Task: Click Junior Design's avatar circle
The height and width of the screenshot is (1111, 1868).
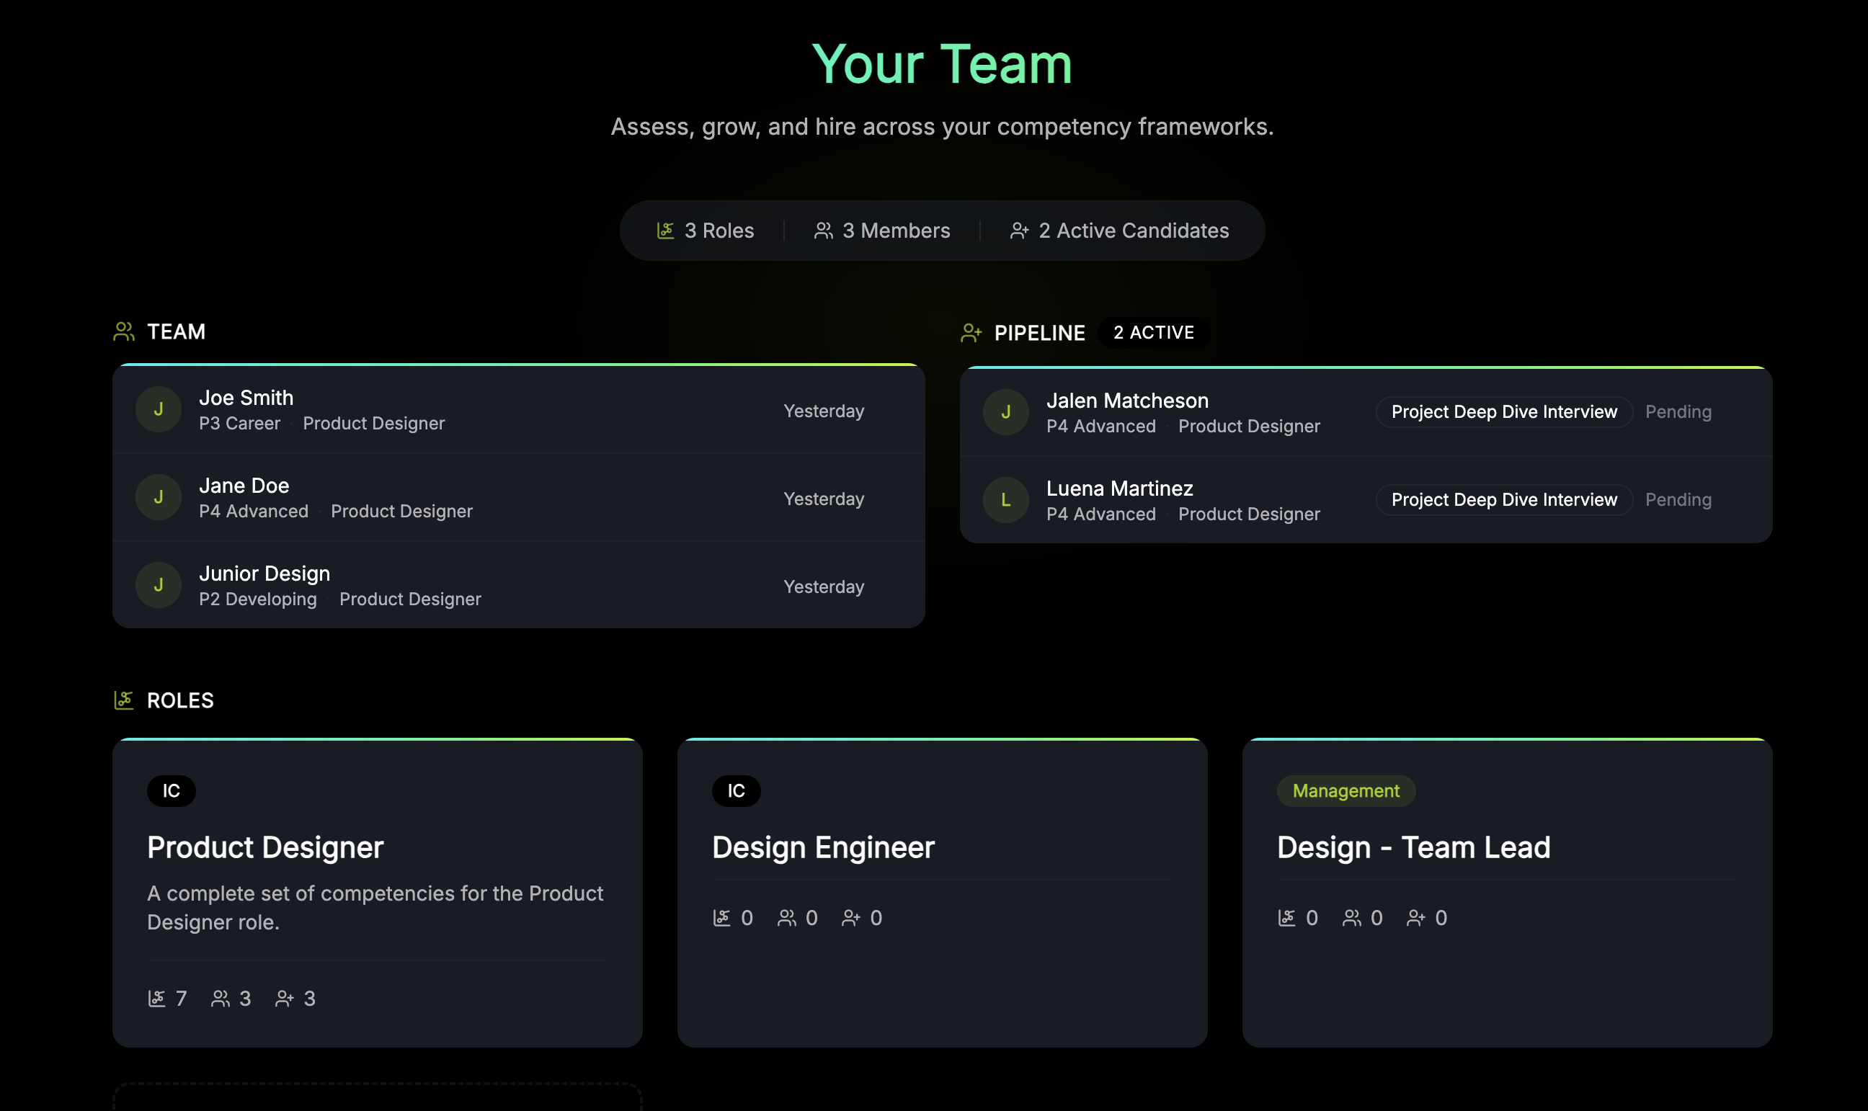Action: click(x=159, y=585)
